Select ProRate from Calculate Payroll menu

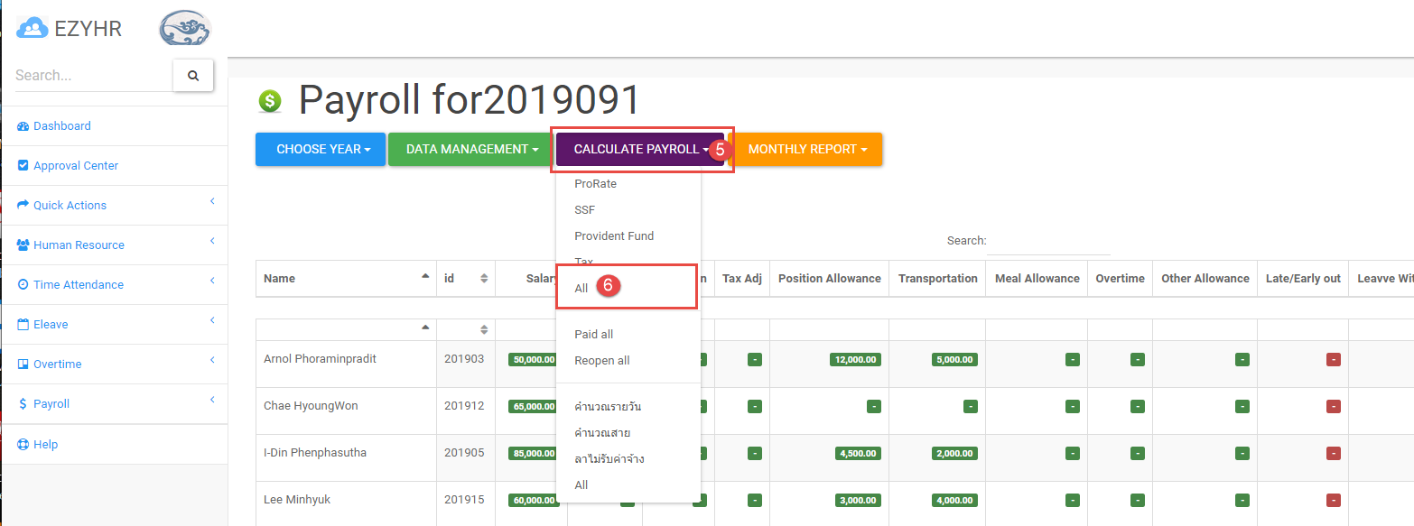tap(595, 184)
